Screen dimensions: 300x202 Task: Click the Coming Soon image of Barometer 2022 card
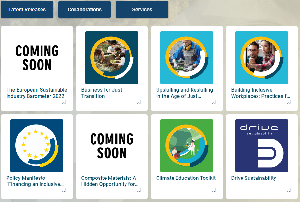37,58
